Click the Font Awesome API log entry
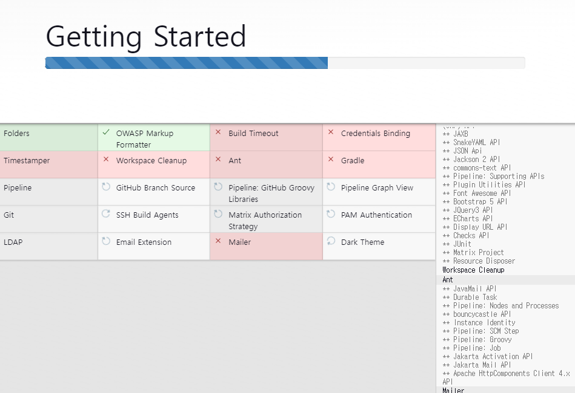The image size is (575, 393). (477, 193)
